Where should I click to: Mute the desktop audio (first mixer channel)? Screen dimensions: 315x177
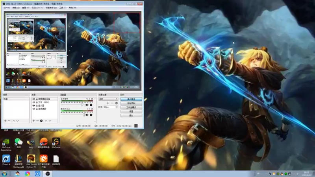point(87,105)
